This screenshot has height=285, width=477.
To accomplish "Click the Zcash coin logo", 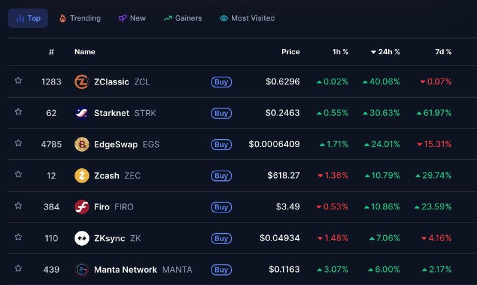I will (x=82, y=176).
